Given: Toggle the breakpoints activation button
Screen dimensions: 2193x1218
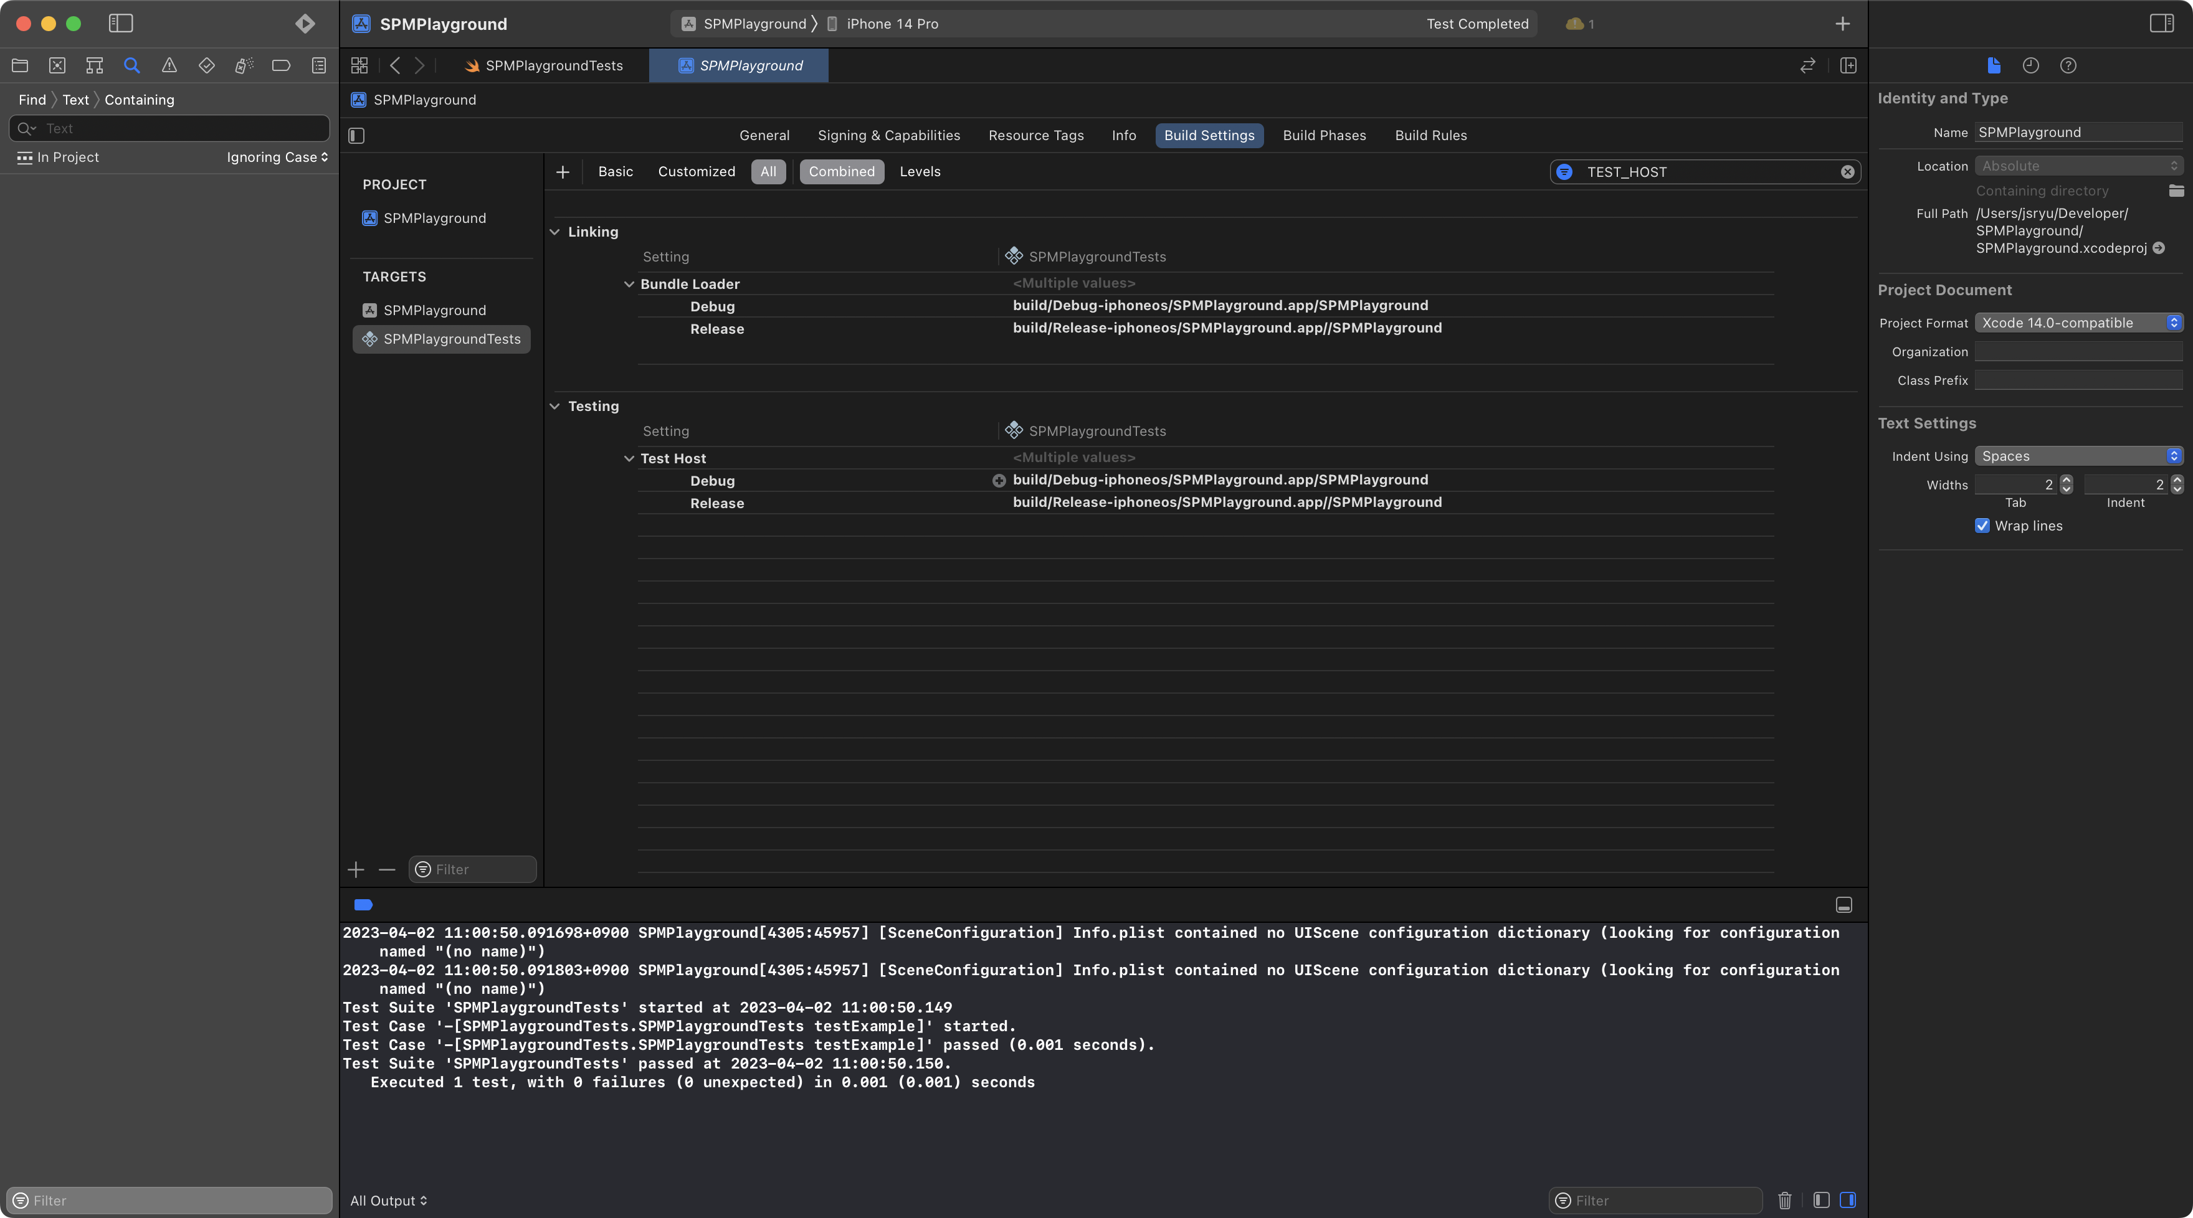Looking at the screenshot, I should pos(363,905).
